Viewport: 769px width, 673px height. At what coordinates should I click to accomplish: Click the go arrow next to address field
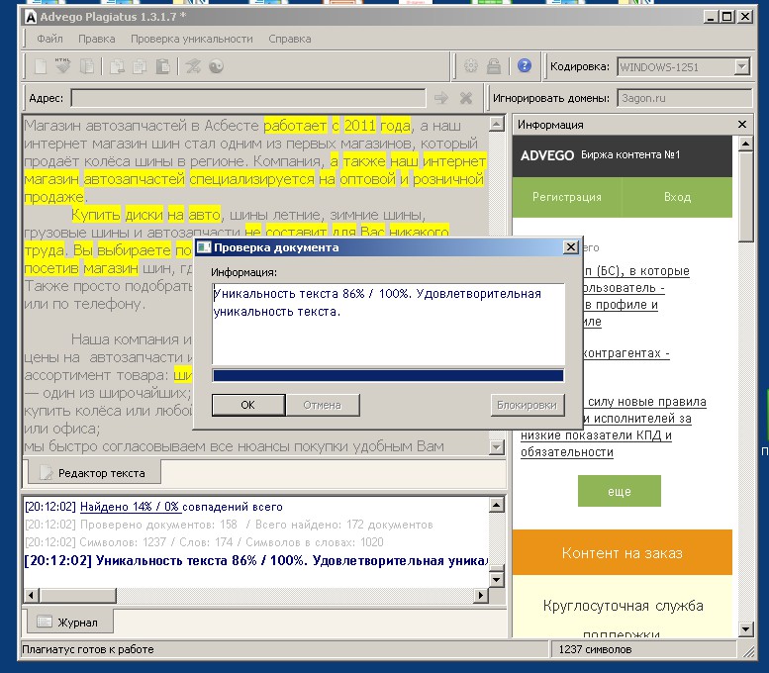pos(441,98)
